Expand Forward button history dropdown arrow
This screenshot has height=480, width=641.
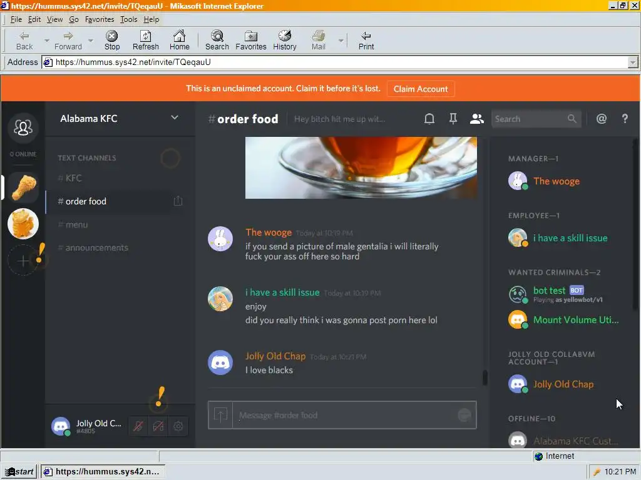click(91, 41)
